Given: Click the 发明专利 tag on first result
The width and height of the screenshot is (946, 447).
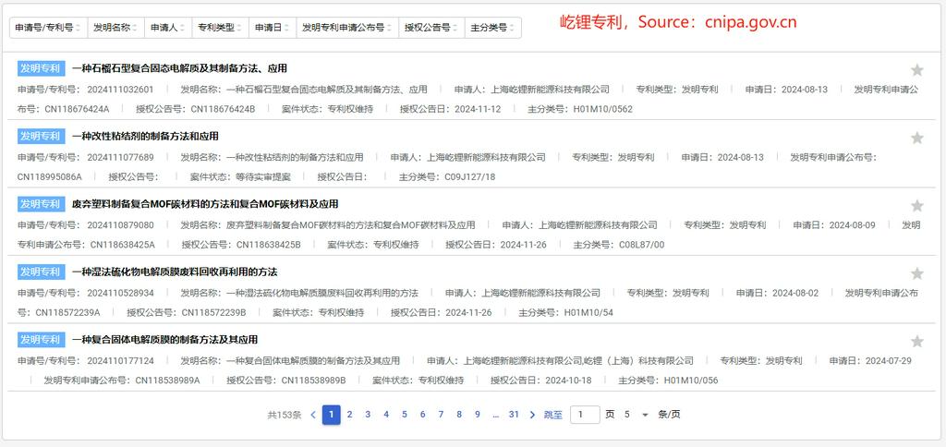Looking at the screenshot, I should click(x=41, y=68).
